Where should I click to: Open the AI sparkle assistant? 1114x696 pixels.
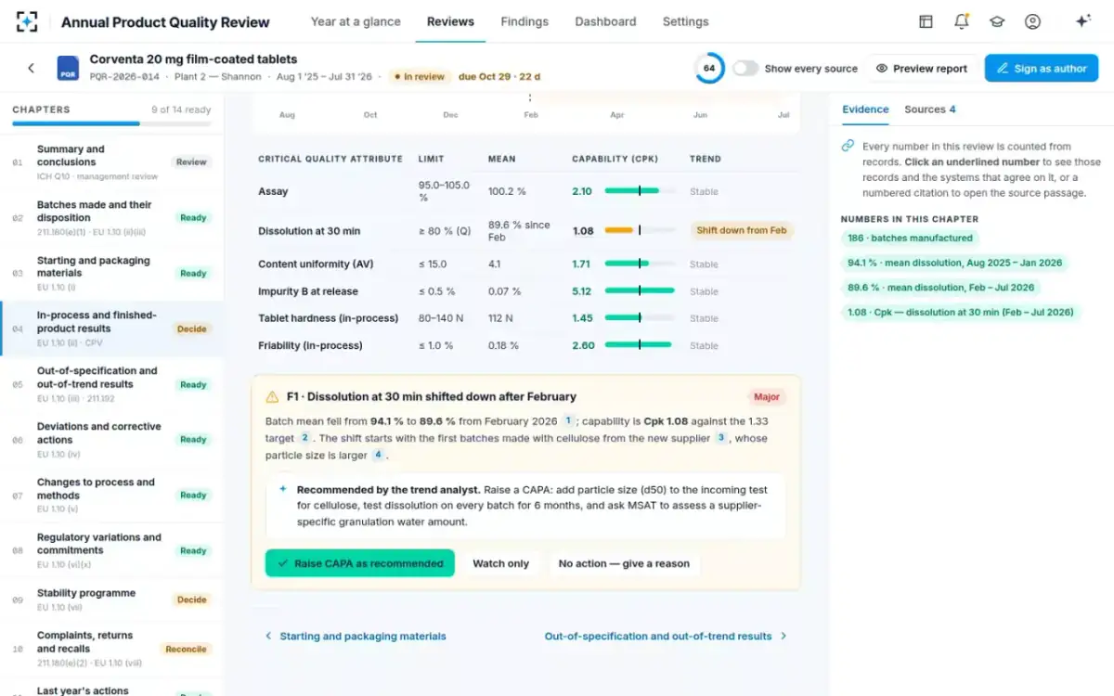click(1082, 21)
